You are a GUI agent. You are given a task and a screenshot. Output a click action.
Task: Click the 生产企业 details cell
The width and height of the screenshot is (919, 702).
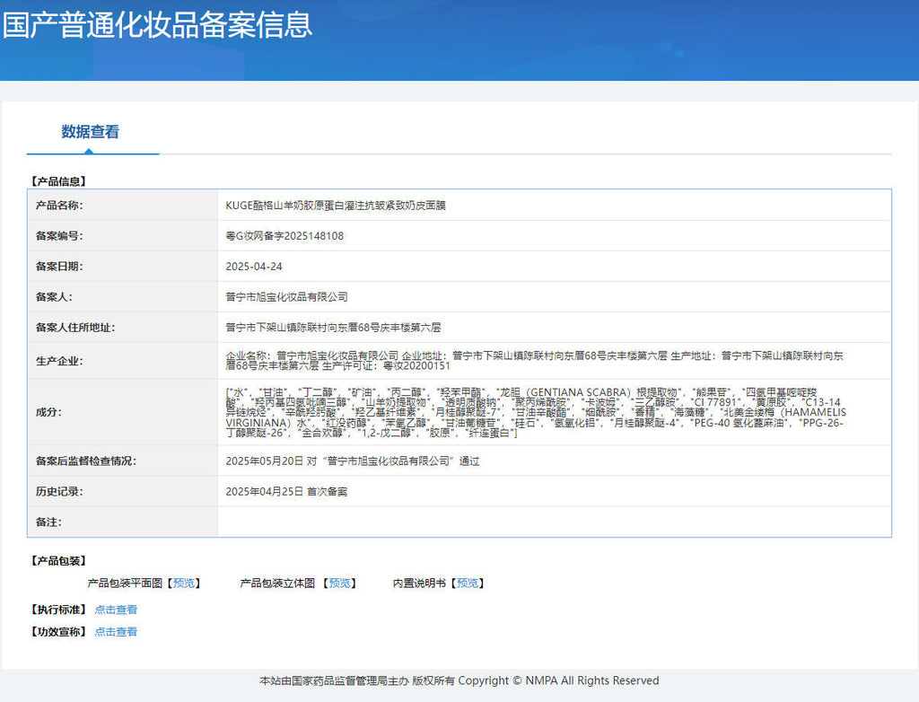click(554, 361)
